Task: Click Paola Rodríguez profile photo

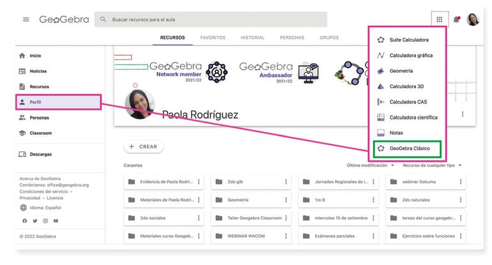Action: [x=140, y=104]
